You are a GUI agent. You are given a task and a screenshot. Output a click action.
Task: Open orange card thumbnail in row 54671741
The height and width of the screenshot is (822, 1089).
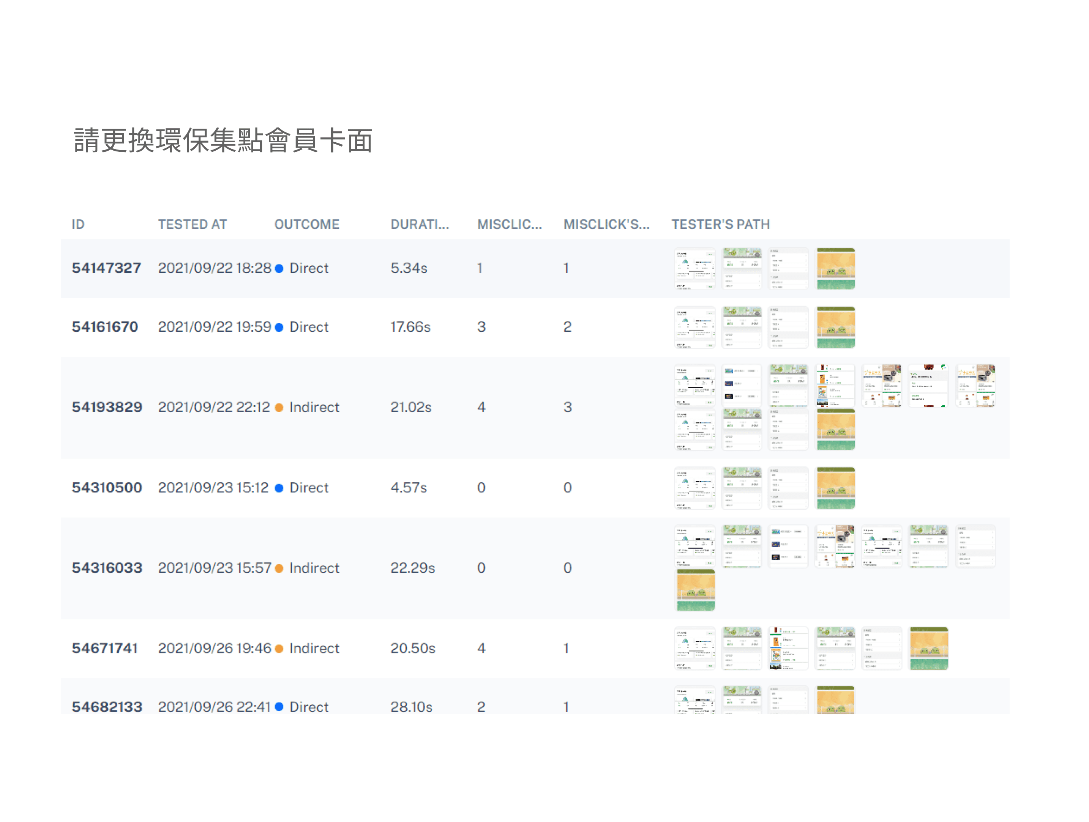click(928, 648)
